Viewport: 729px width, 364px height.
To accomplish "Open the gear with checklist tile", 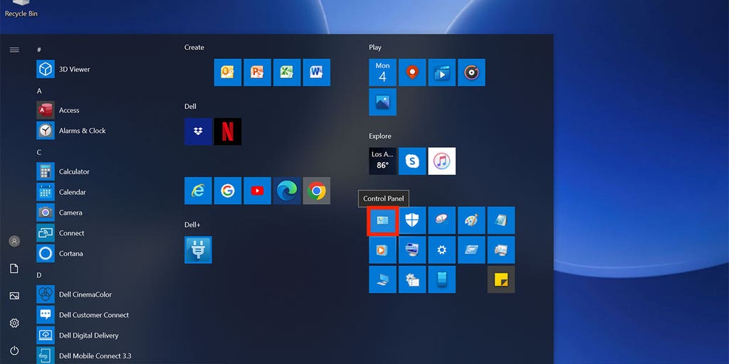I will click(412, 279).
